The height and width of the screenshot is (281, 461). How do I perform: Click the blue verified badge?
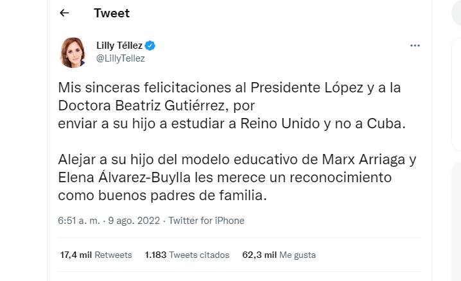[150, 46]
